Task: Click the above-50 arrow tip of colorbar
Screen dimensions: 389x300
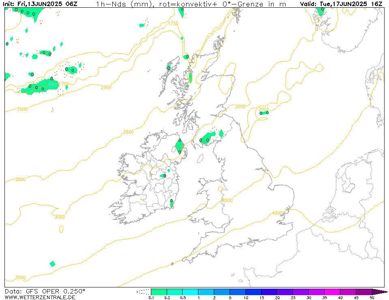Action: click(380, 292)
